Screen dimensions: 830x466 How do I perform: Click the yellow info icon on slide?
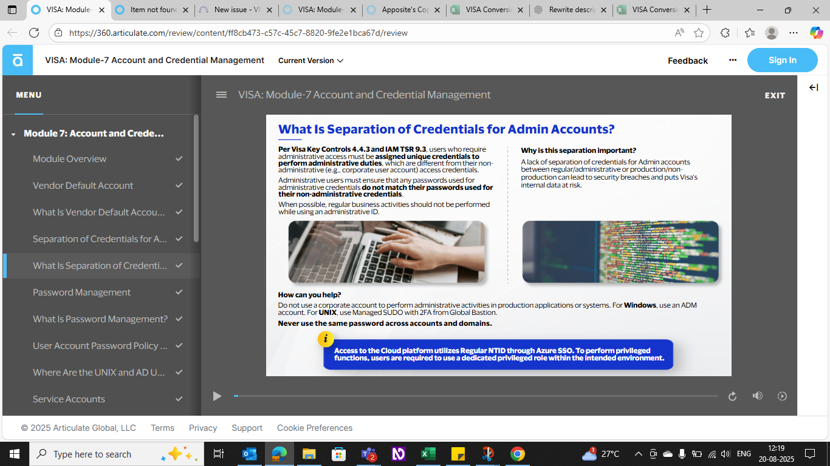326,339
